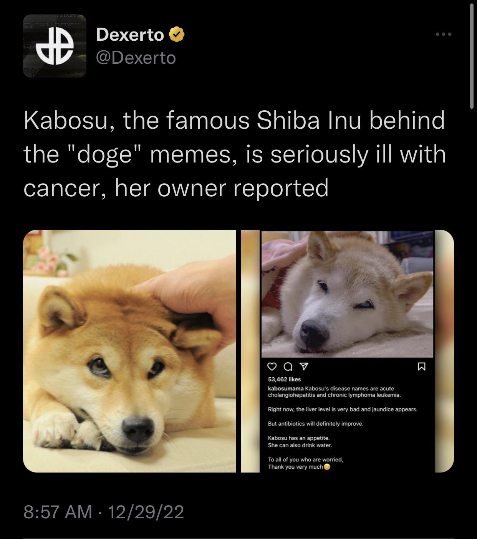Click the @Dexerto handle
Image resolution: width=477 pixels, height=539 pixels.
136,58
